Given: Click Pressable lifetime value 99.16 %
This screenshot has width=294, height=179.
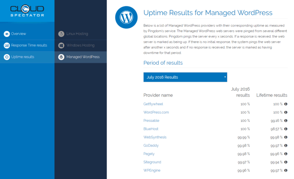Looking at the screenshot, I should [x=276, y=121].
